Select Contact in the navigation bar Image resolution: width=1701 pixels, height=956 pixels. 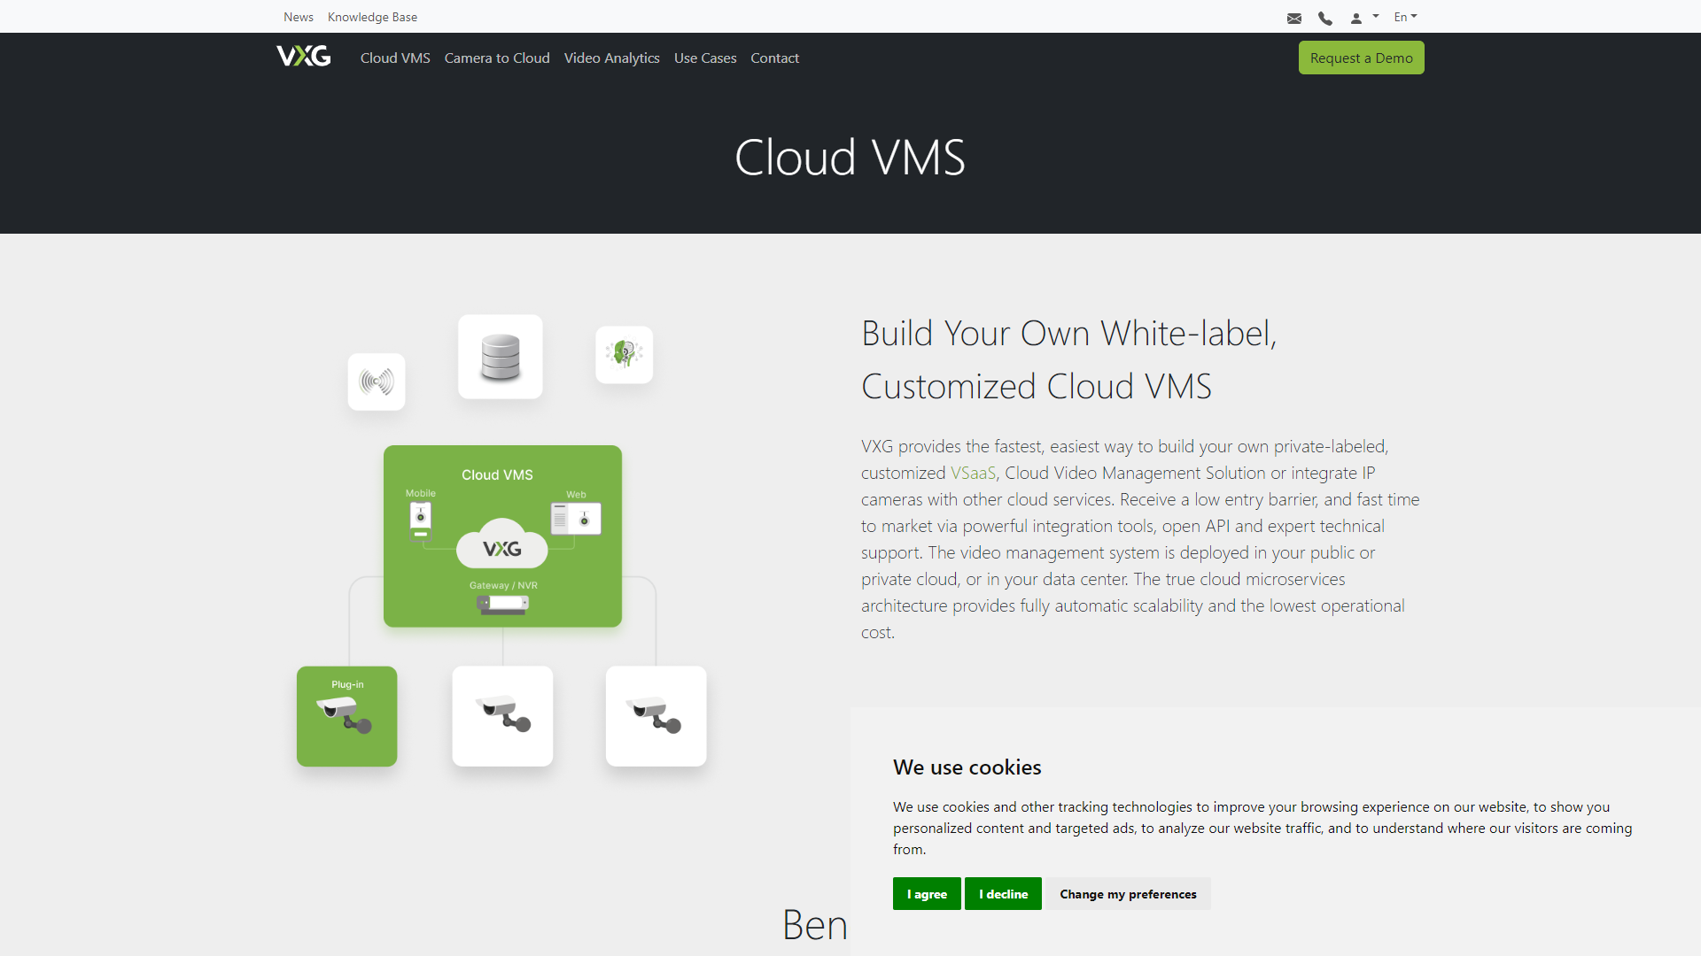[774, 58]
